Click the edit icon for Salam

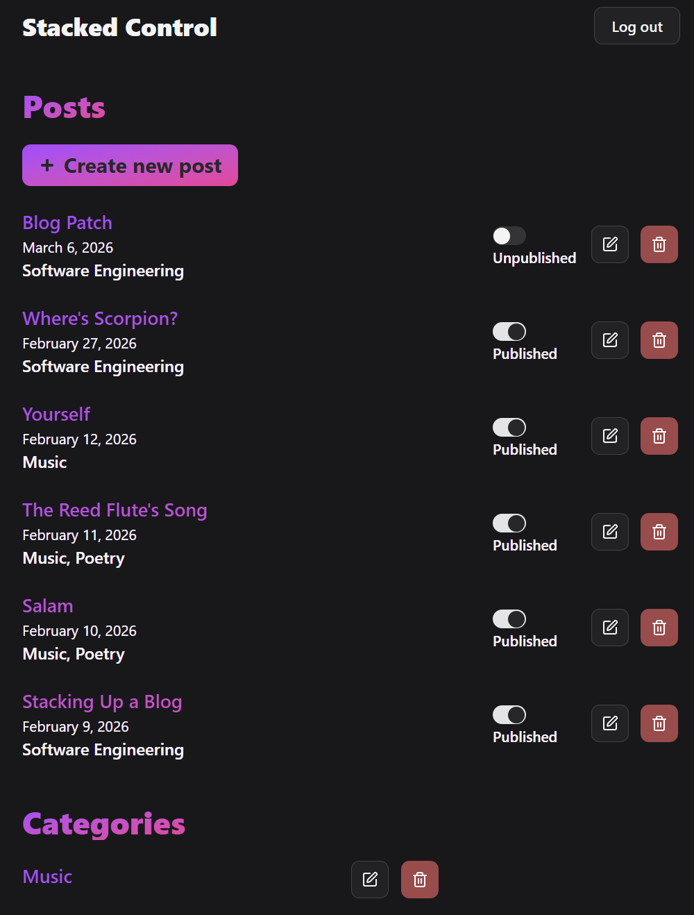pyautogui.click(x=609, y=627)
